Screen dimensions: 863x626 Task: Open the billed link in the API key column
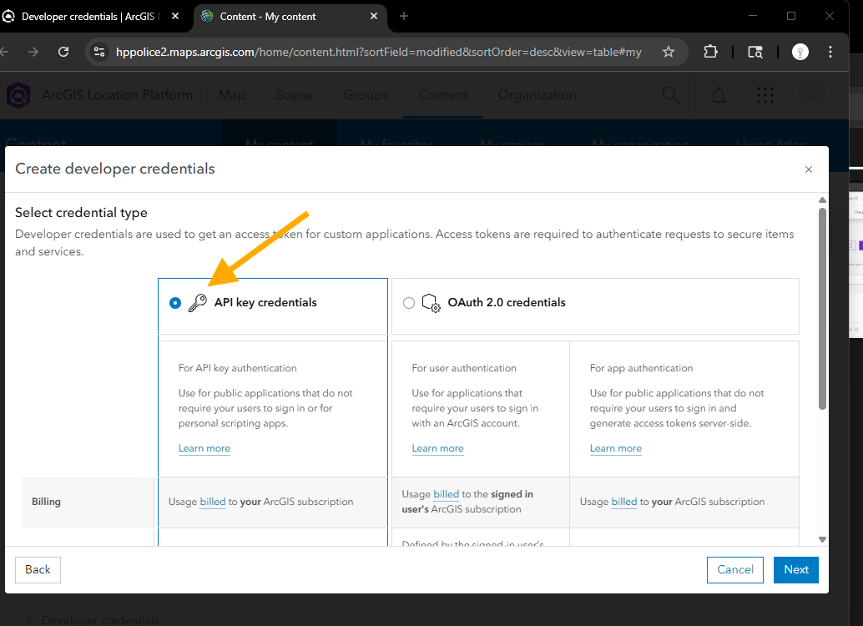coord(213,502)
